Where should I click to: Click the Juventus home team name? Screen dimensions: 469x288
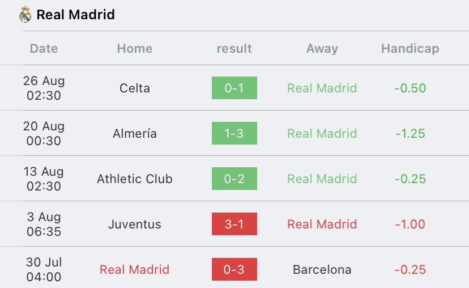pyautogui.click(x=135, y=225)
